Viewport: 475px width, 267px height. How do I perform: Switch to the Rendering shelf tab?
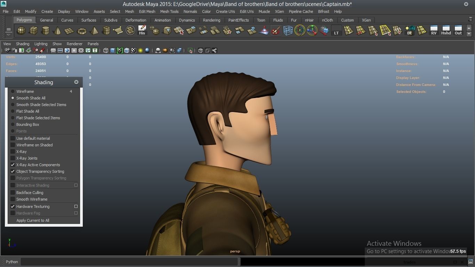[211, 20]
